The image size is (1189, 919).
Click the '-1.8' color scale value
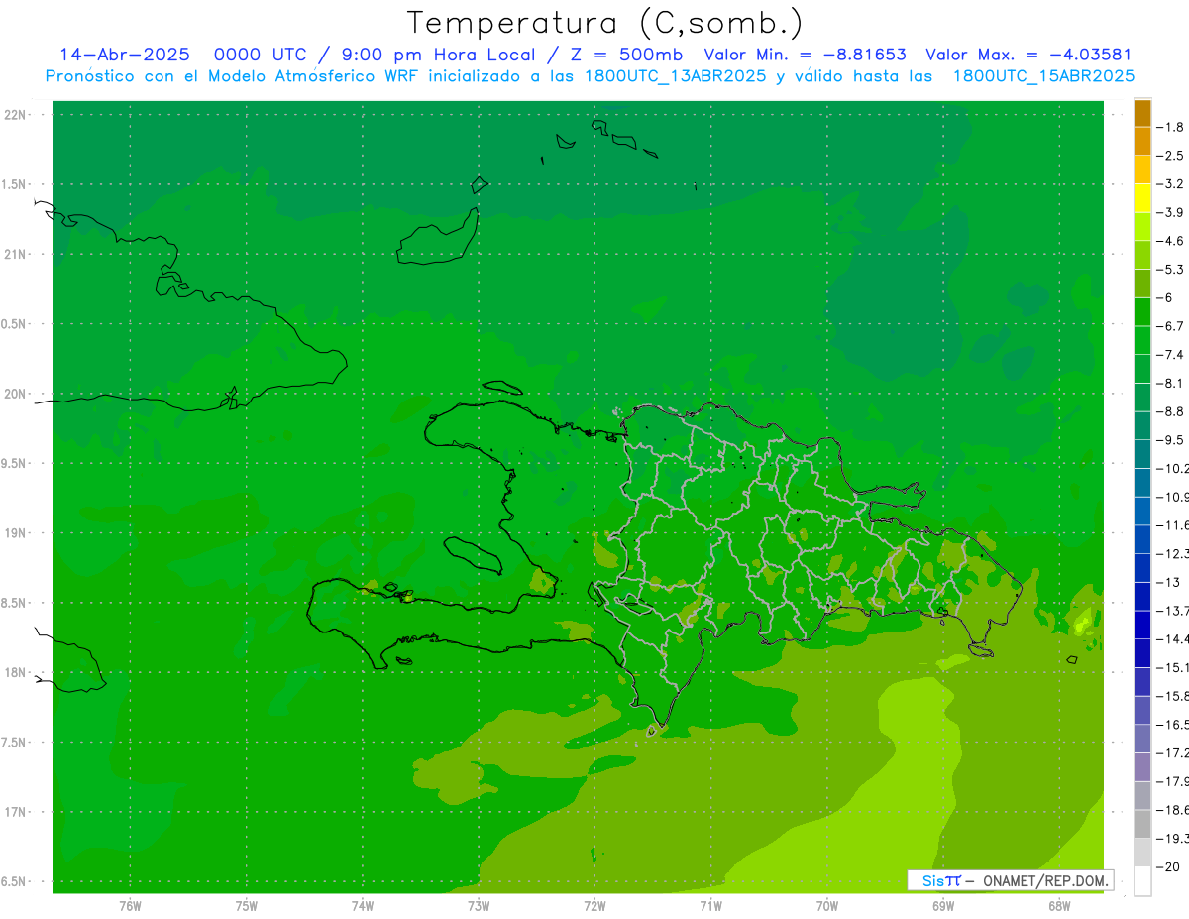(x=1172, y=127)
